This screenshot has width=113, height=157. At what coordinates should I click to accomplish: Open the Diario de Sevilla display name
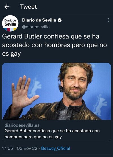point(39,20)
